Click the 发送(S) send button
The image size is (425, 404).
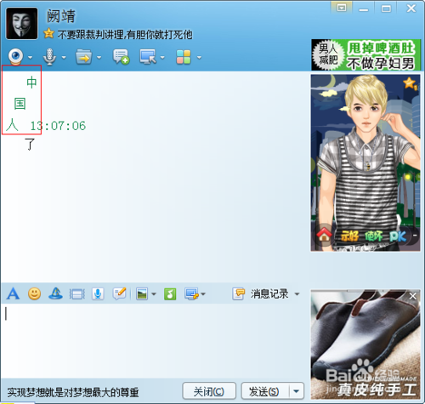coord(265,391)
